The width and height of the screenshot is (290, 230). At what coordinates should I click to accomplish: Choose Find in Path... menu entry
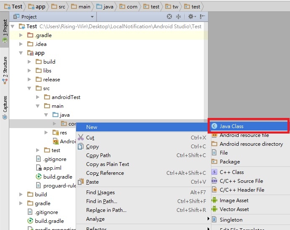[142, 201]
